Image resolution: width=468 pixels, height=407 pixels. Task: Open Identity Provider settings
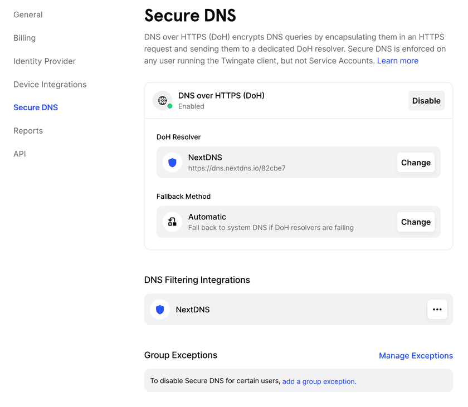point(45,61)
